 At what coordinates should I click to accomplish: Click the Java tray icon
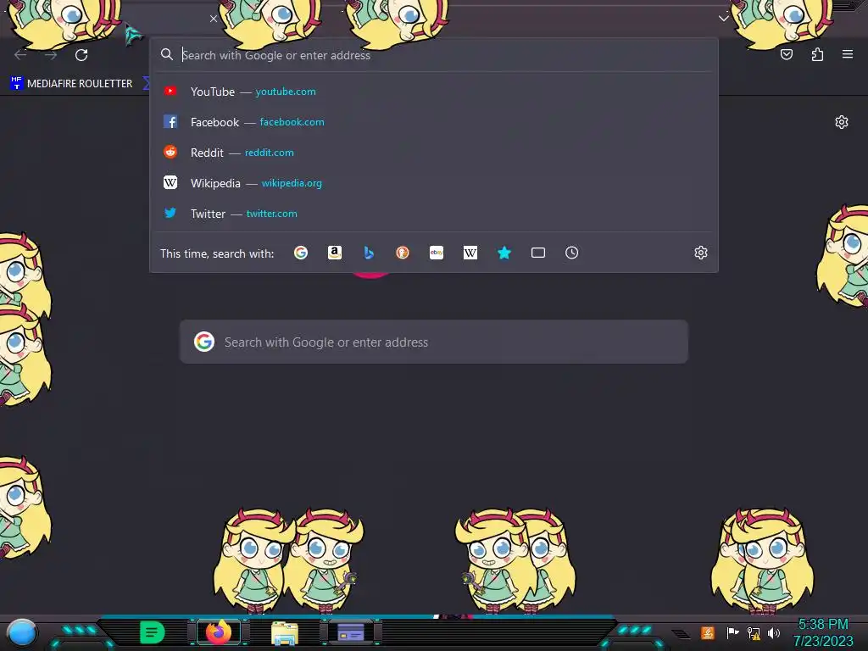click(708, 632)
